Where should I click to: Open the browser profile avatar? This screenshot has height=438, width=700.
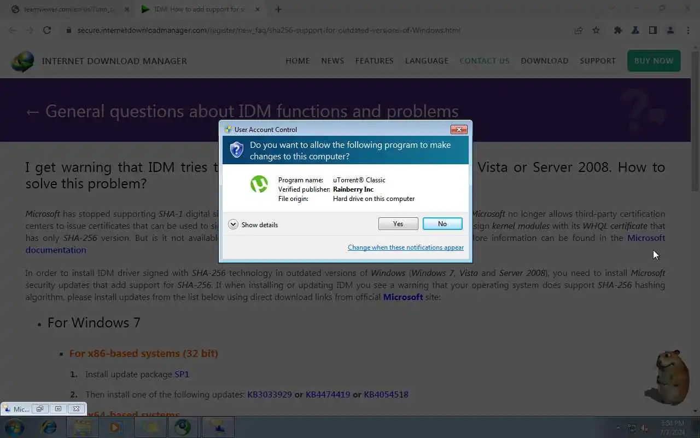tap(670, 30)
